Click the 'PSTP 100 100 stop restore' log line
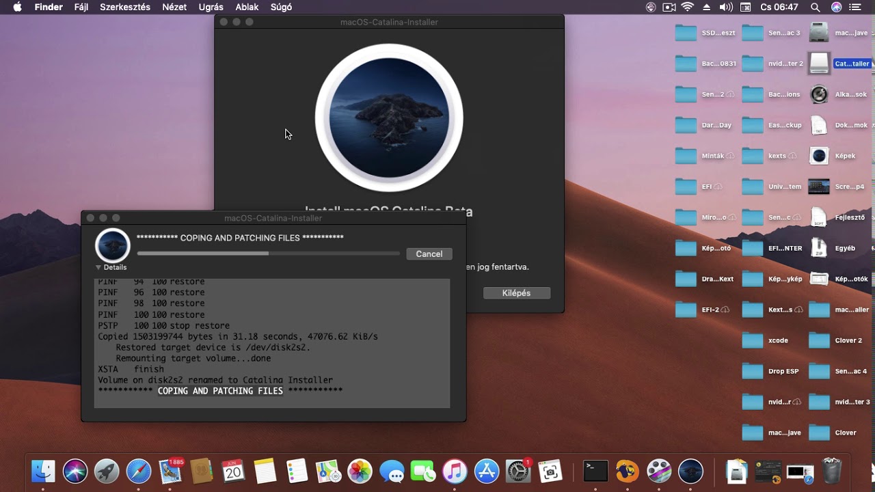Image resolution: width=875 pixels, height=492 pixels. pyautogui.click(x=164, y=325)
